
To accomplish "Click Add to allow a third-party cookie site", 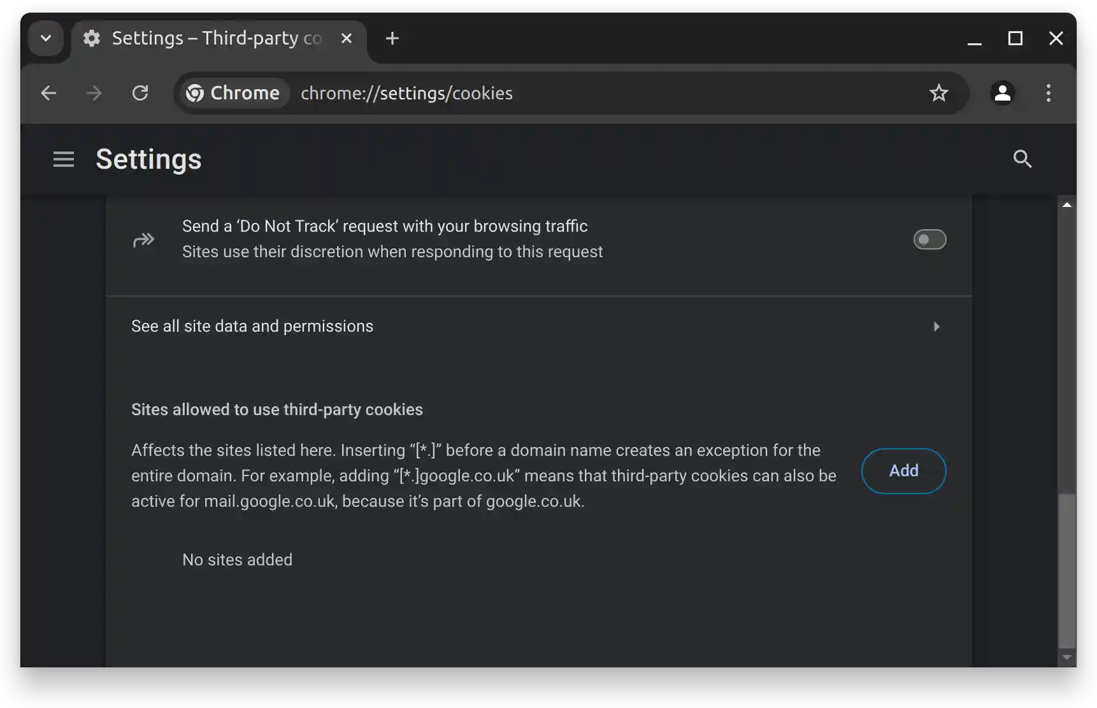I will pyautogui.click(x=903, y=471).
